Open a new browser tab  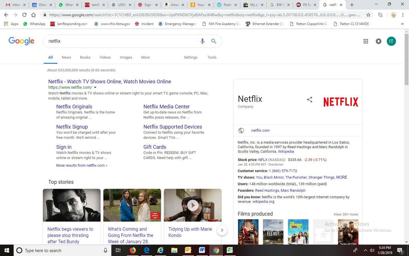tap(352, 5)
